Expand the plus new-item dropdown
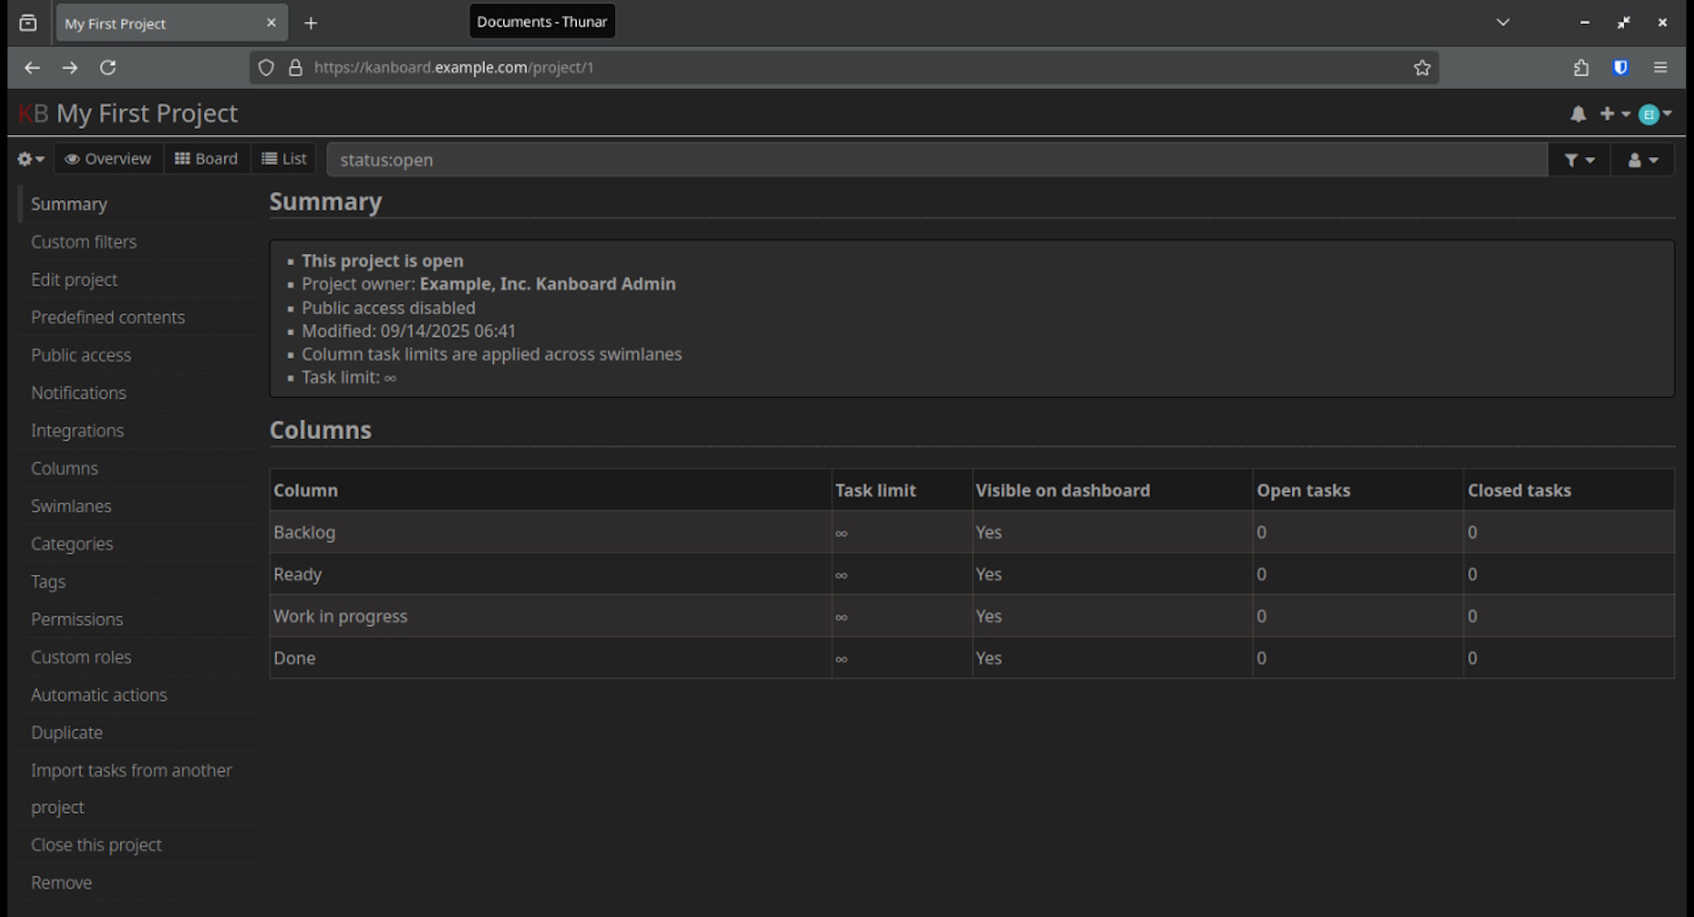 tap(1614, 115)
